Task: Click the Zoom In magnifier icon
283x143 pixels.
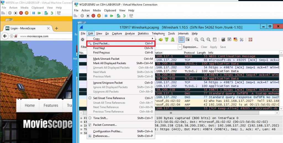Action: tap(196, 40)
